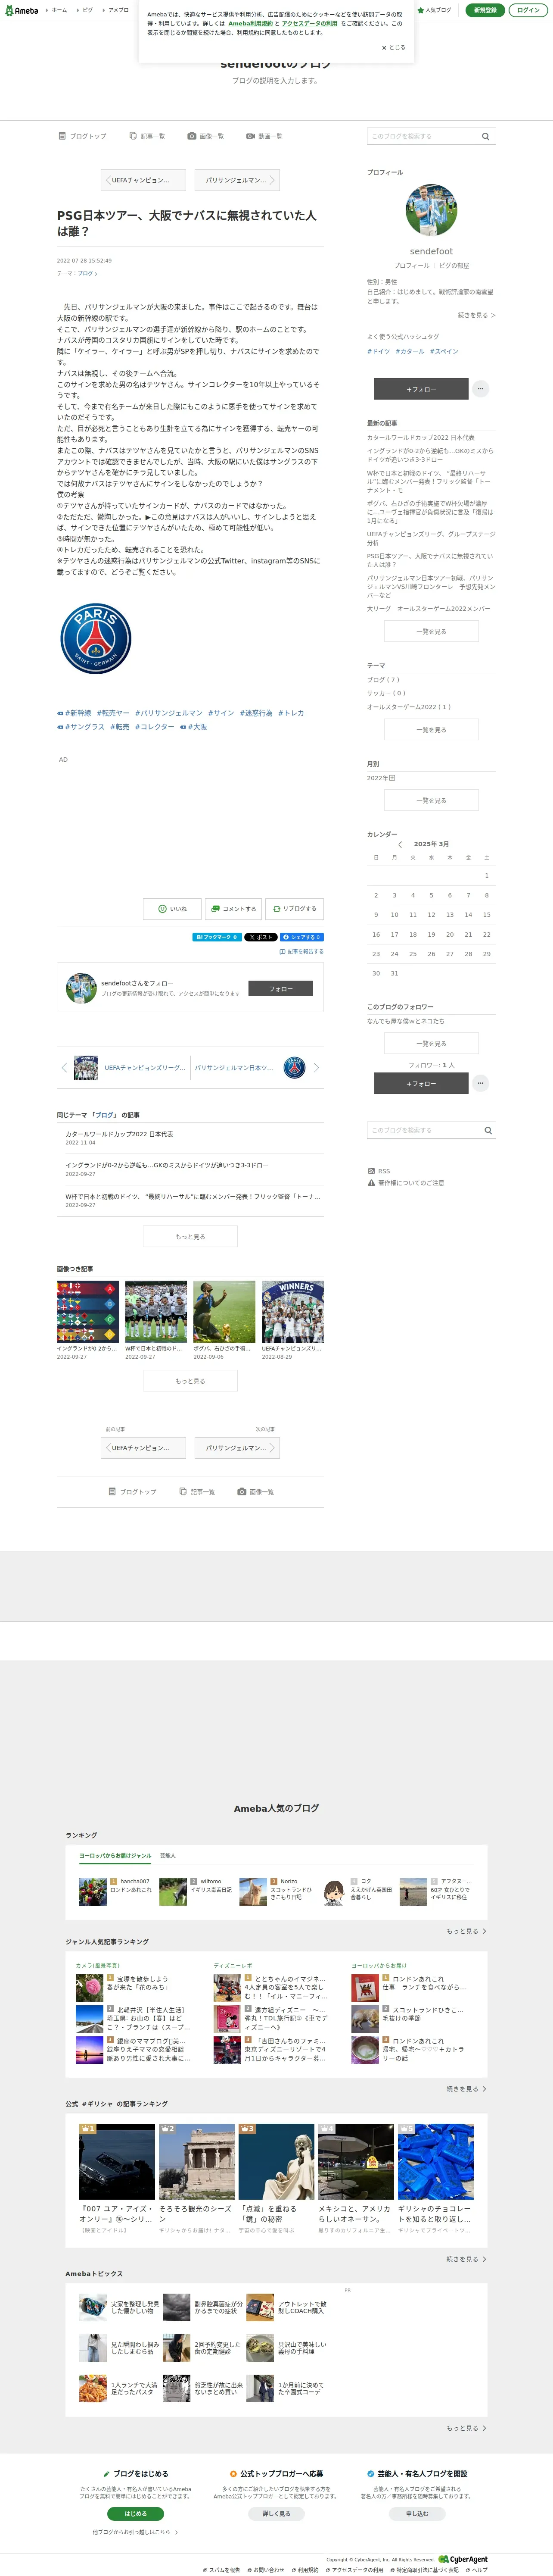553x2576 pixels.
Task: Click the 'いいね' smiley button
Action: click(171, 909)
